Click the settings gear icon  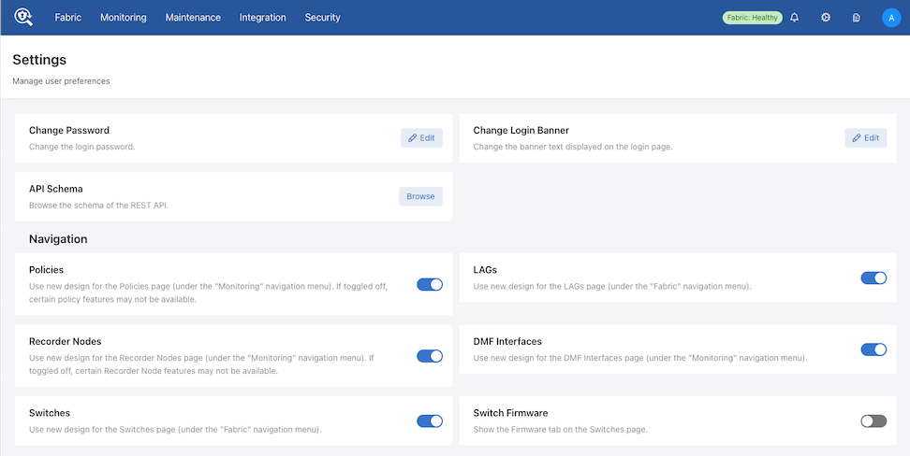click(x=826, y=18)
